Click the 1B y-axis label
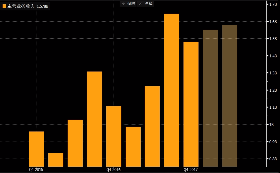The image size is (280, 173). coord(272,125)
